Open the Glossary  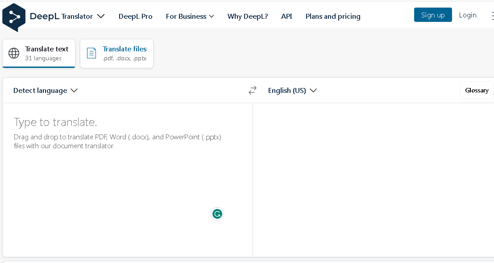click(x=477, y=91)
